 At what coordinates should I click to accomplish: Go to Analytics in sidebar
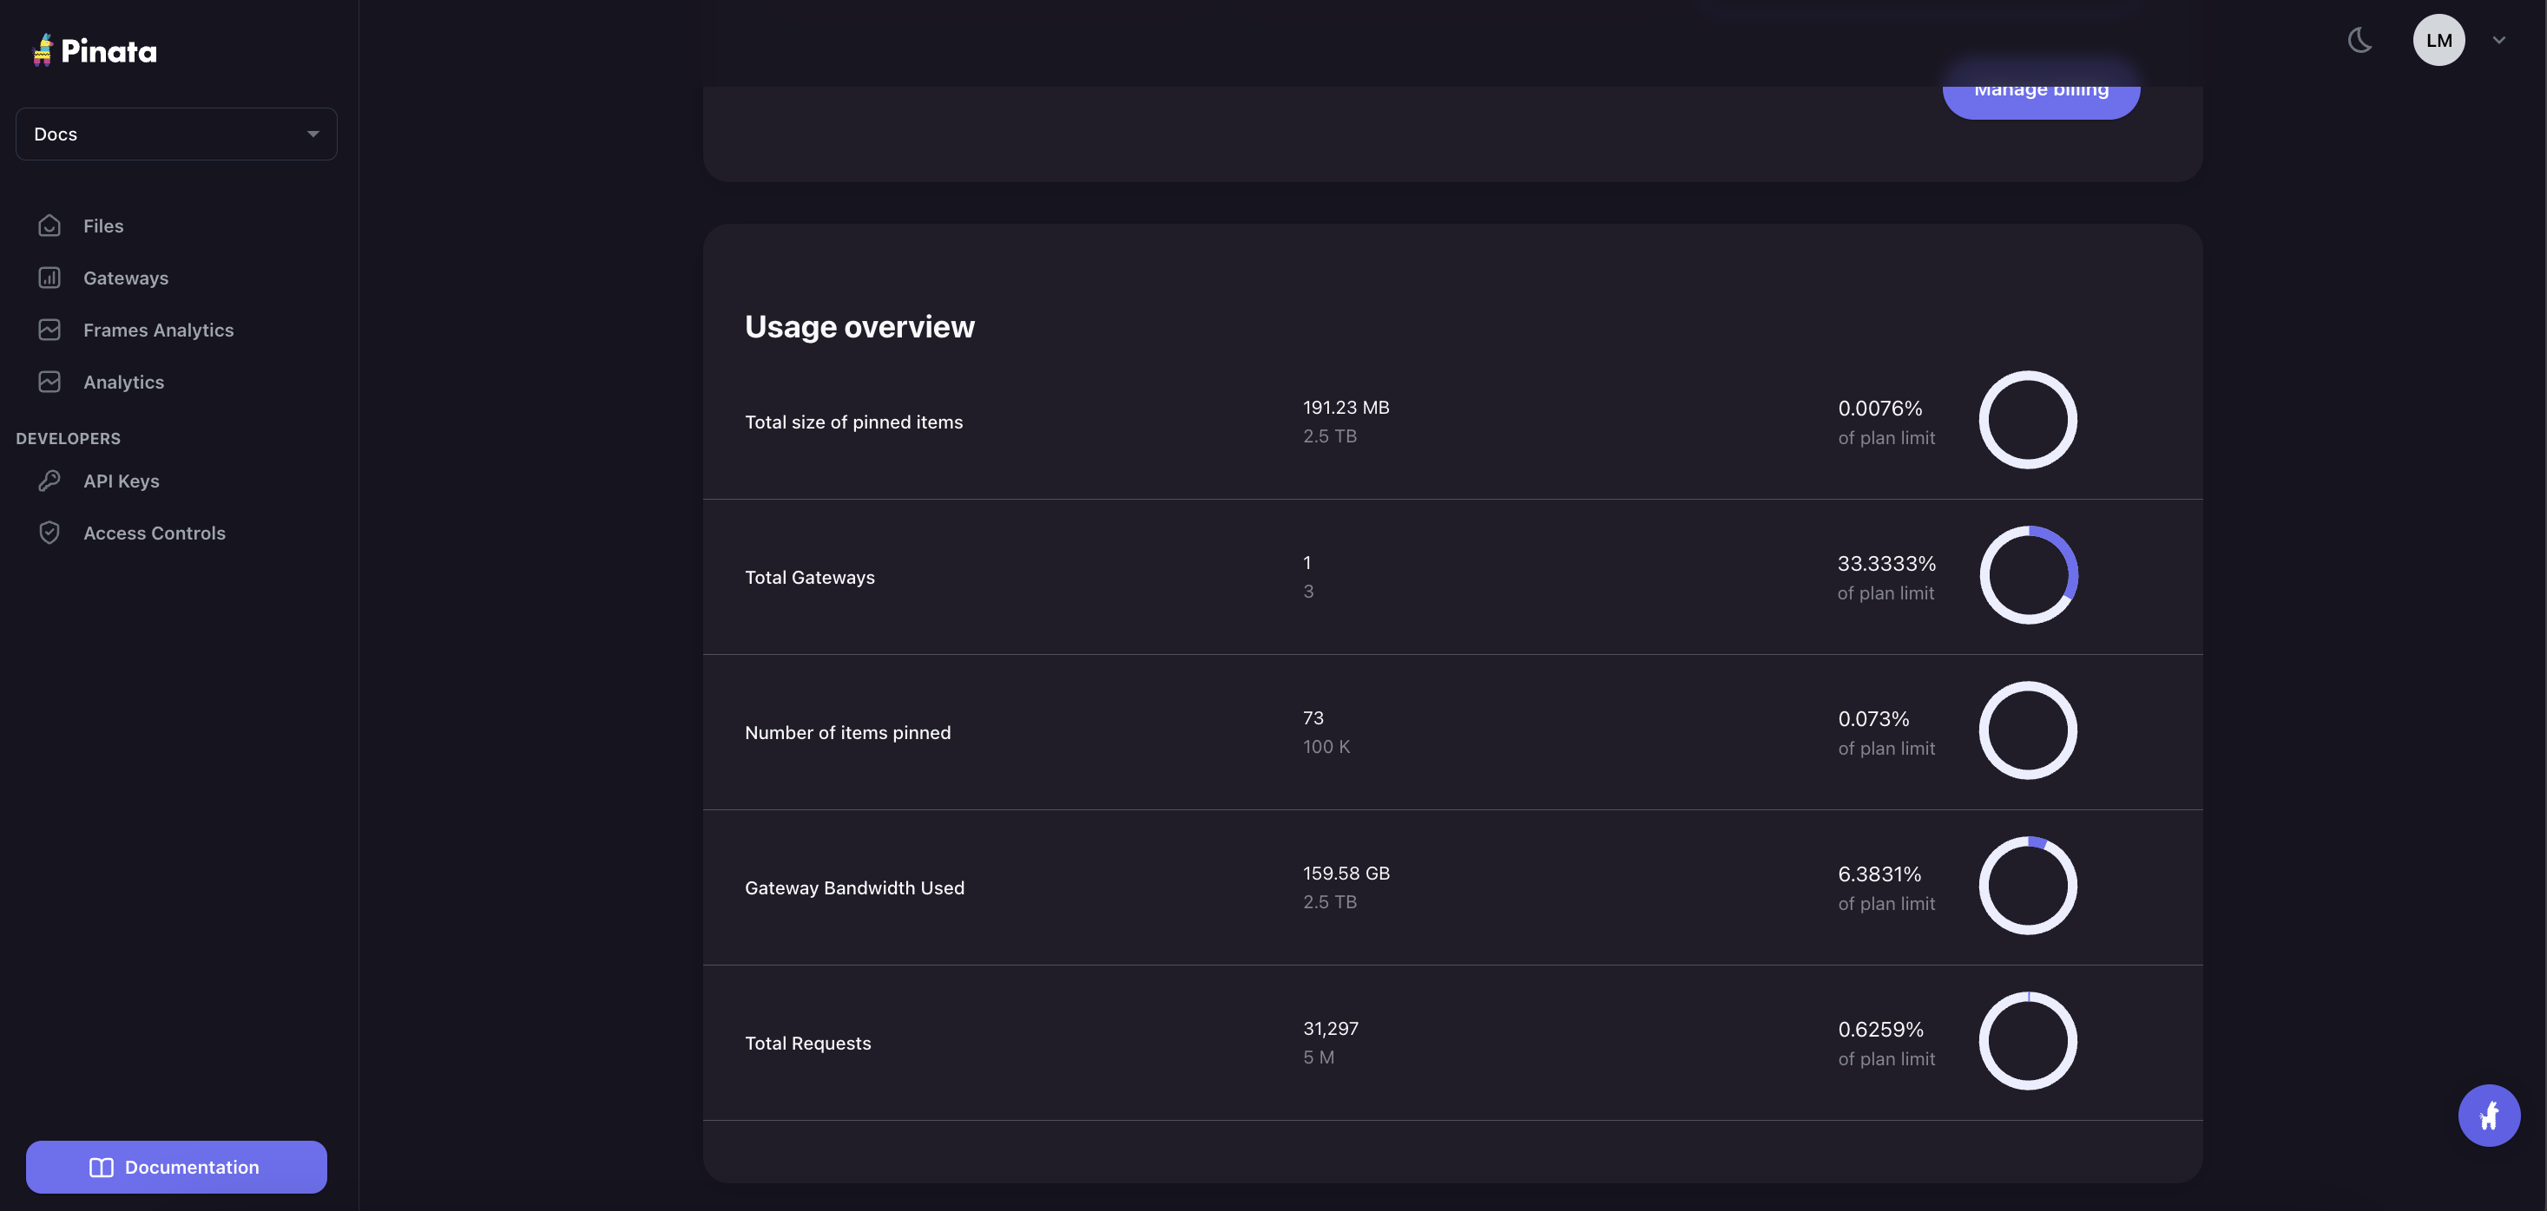pyautogui.click(x=123, y=383)
